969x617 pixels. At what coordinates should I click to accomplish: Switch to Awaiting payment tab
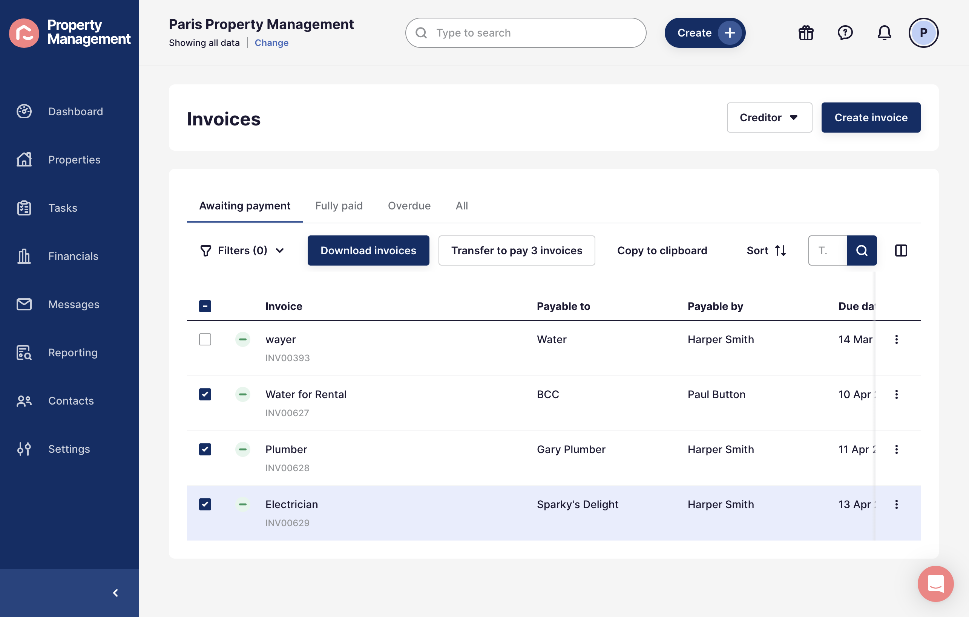coord(245,206)
